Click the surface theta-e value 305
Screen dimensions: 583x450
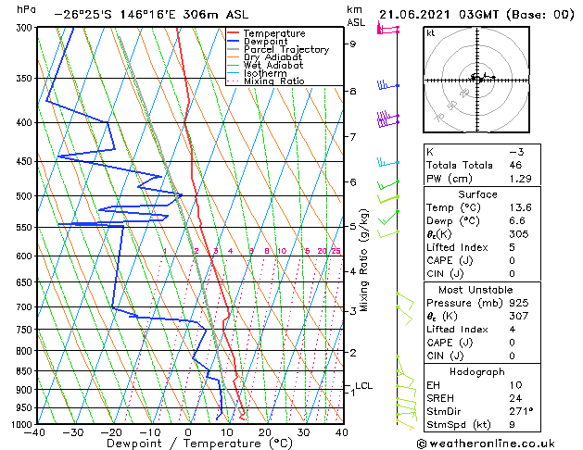click(x=519, y=234)
